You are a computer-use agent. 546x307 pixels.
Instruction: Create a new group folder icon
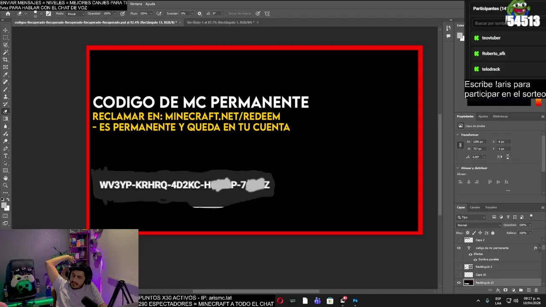521,290
